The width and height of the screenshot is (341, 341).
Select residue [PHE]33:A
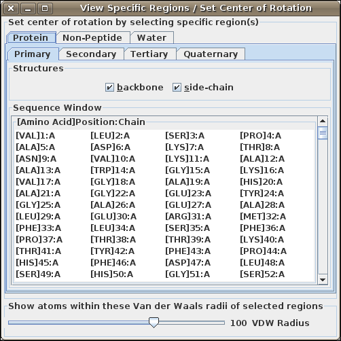(39, 228)
